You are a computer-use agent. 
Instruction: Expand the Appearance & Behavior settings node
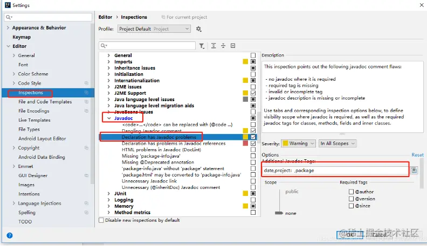[8, 28]
